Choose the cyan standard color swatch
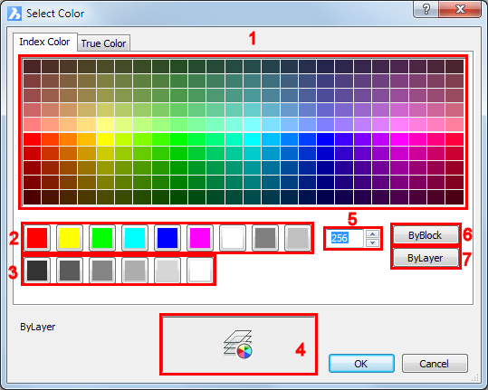Viewport: 488px width, 390px height. pyautogui.click(x=135, y=238)
